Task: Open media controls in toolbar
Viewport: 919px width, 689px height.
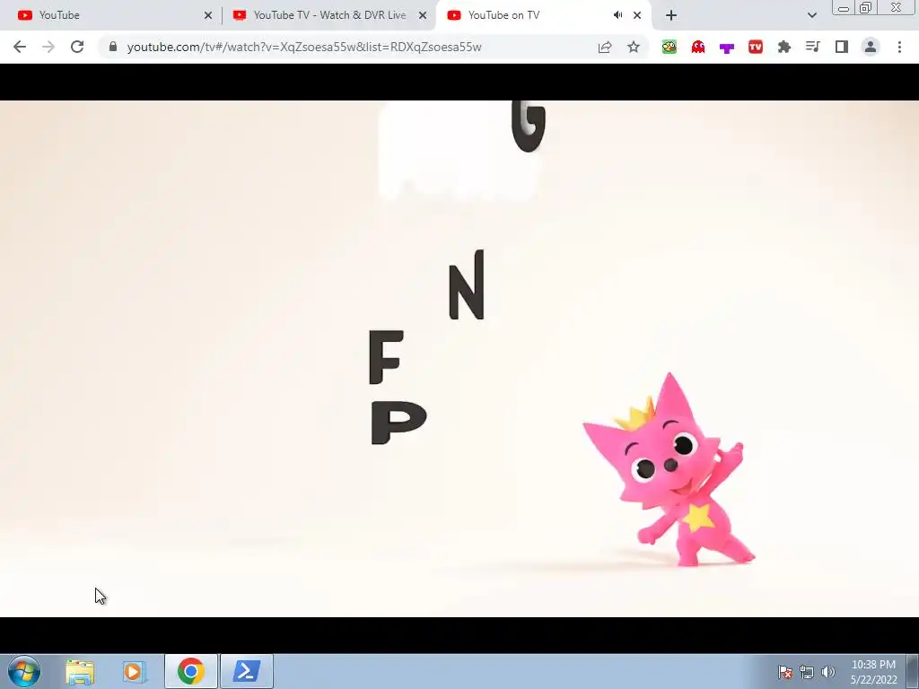Action: tap(813, 47)
